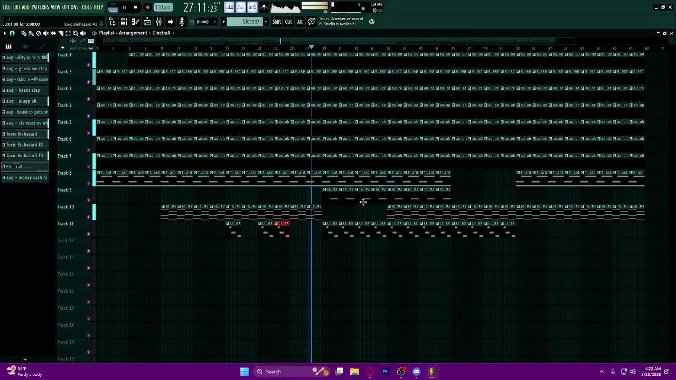Select the Slip tool (double arrow)
This screenshot has height=380, width=676.
pyautogui.click(x=53, y=33)
